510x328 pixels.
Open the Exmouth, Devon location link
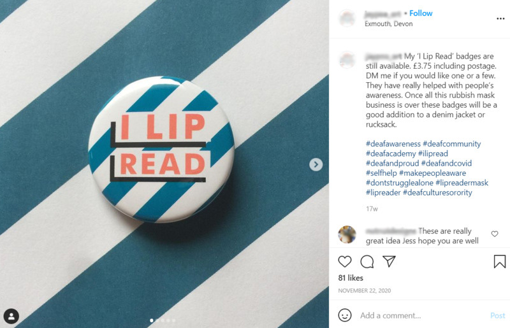[389, 24]
